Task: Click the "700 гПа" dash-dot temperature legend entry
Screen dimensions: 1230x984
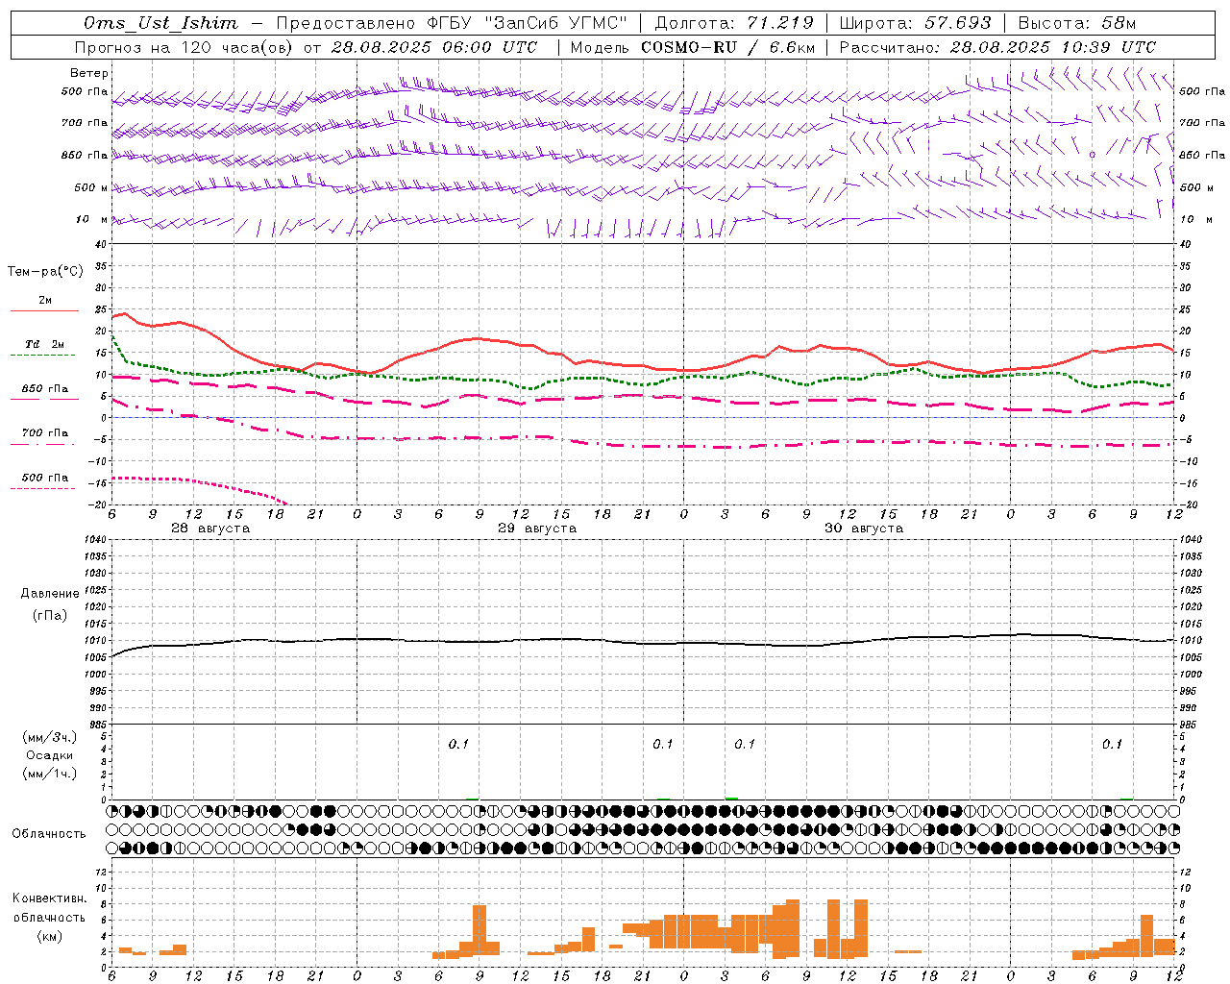Action: tap(45, 437)
